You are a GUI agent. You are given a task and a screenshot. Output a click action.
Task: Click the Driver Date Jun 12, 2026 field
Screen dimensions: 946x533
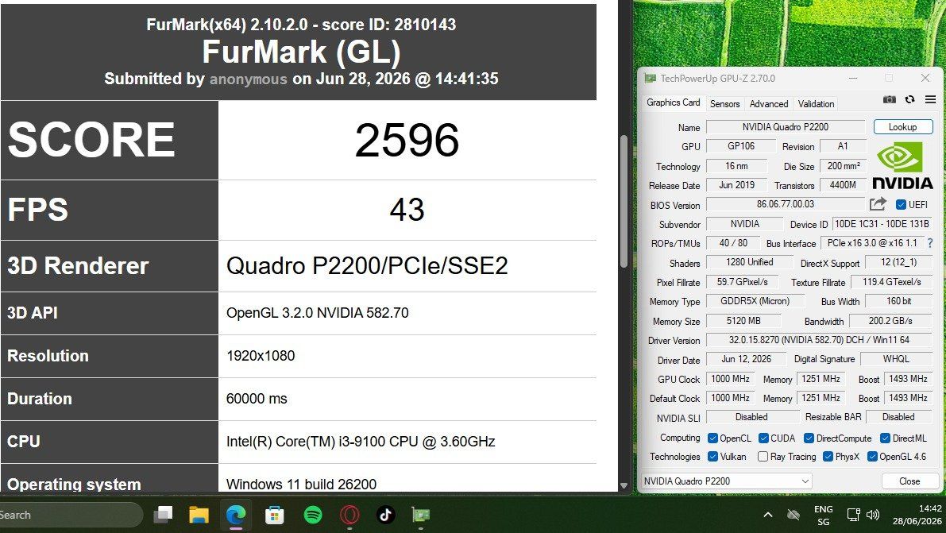point(747,359)
